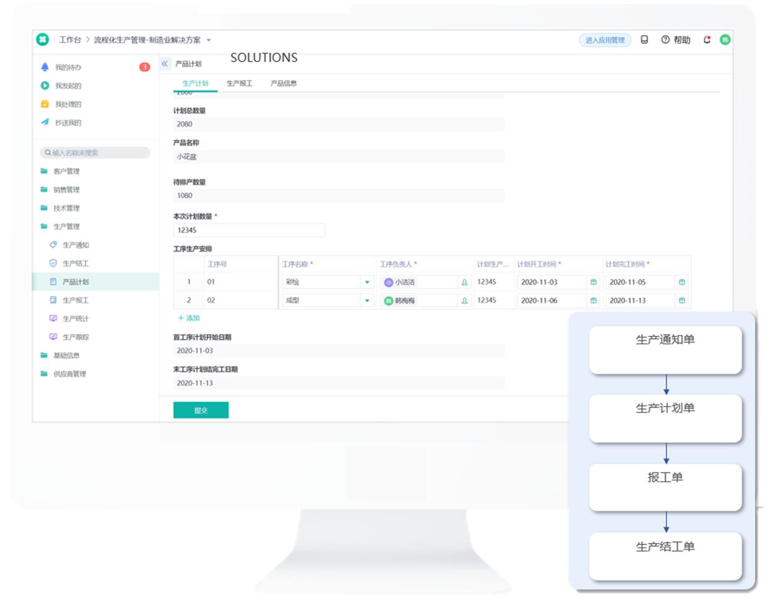The image size is (770, 601).
Task: Click the 进入应用管理 button
Action: pos(605,40)
